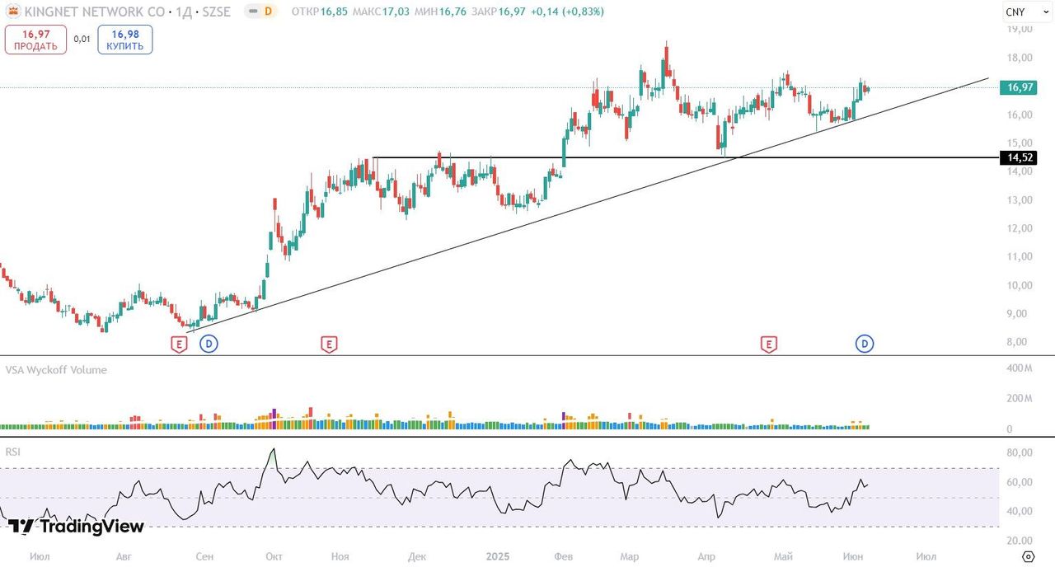This screenshot has height=567, width=1055.
Task: Open the CNY currency dropdown
Action: coord(1025,12)
